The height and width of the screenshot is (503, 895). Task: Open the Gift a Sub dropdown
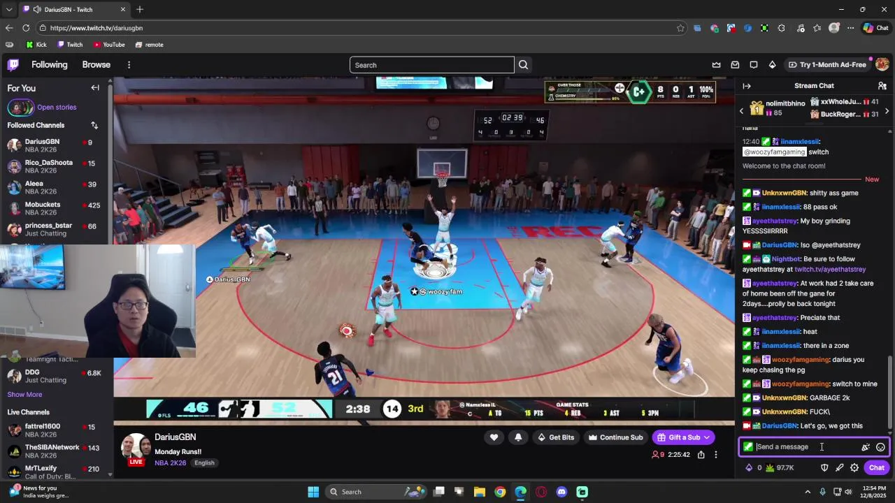[683, 437]
